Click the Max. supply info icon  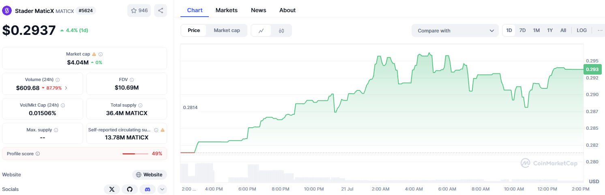click(x=56, y=130)
